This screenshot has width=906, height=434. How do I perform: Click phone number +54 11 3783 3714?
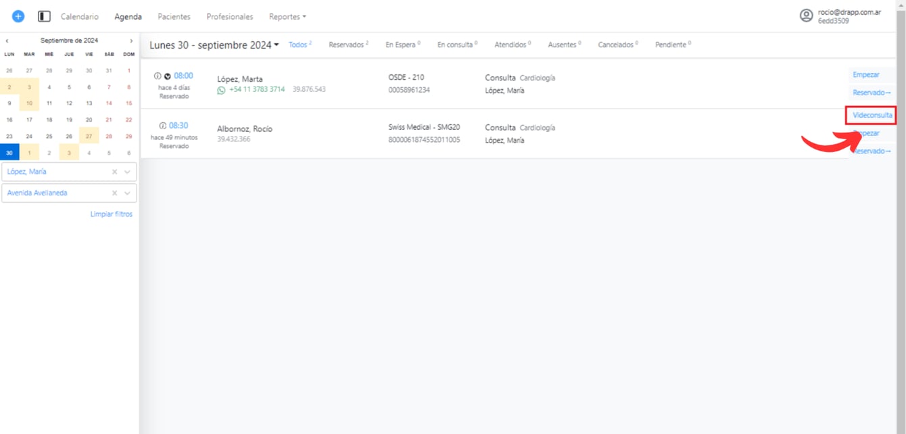(257, 89)
